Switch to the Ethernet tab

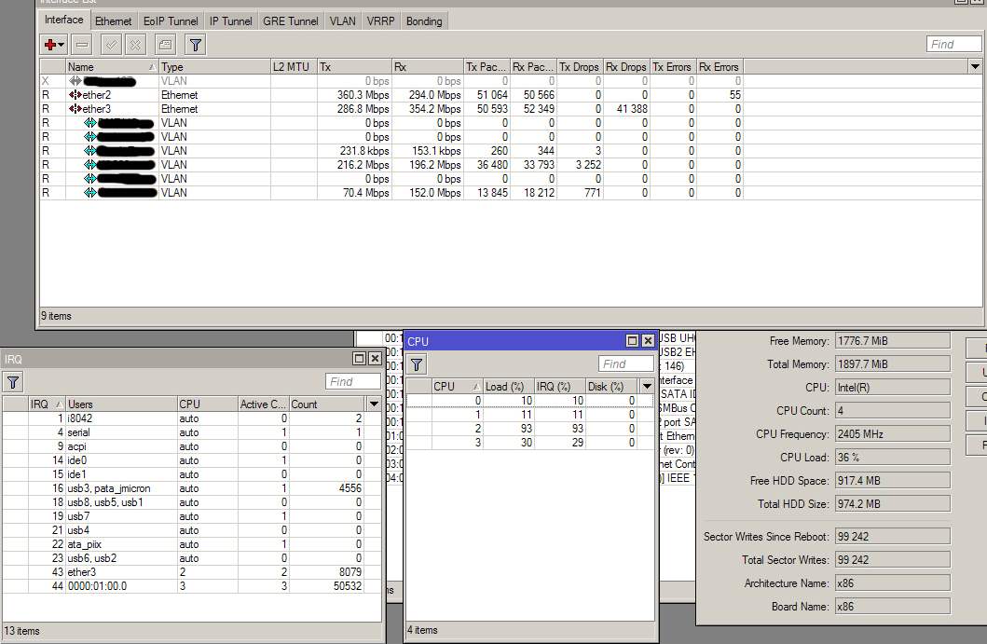(113, 21)
